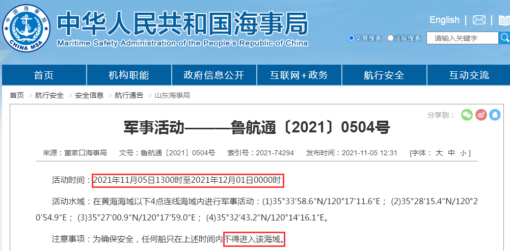The width and height of the screenshot is (510, 251).
Task: Set font size to 大
Action: (x=439, y=153)
